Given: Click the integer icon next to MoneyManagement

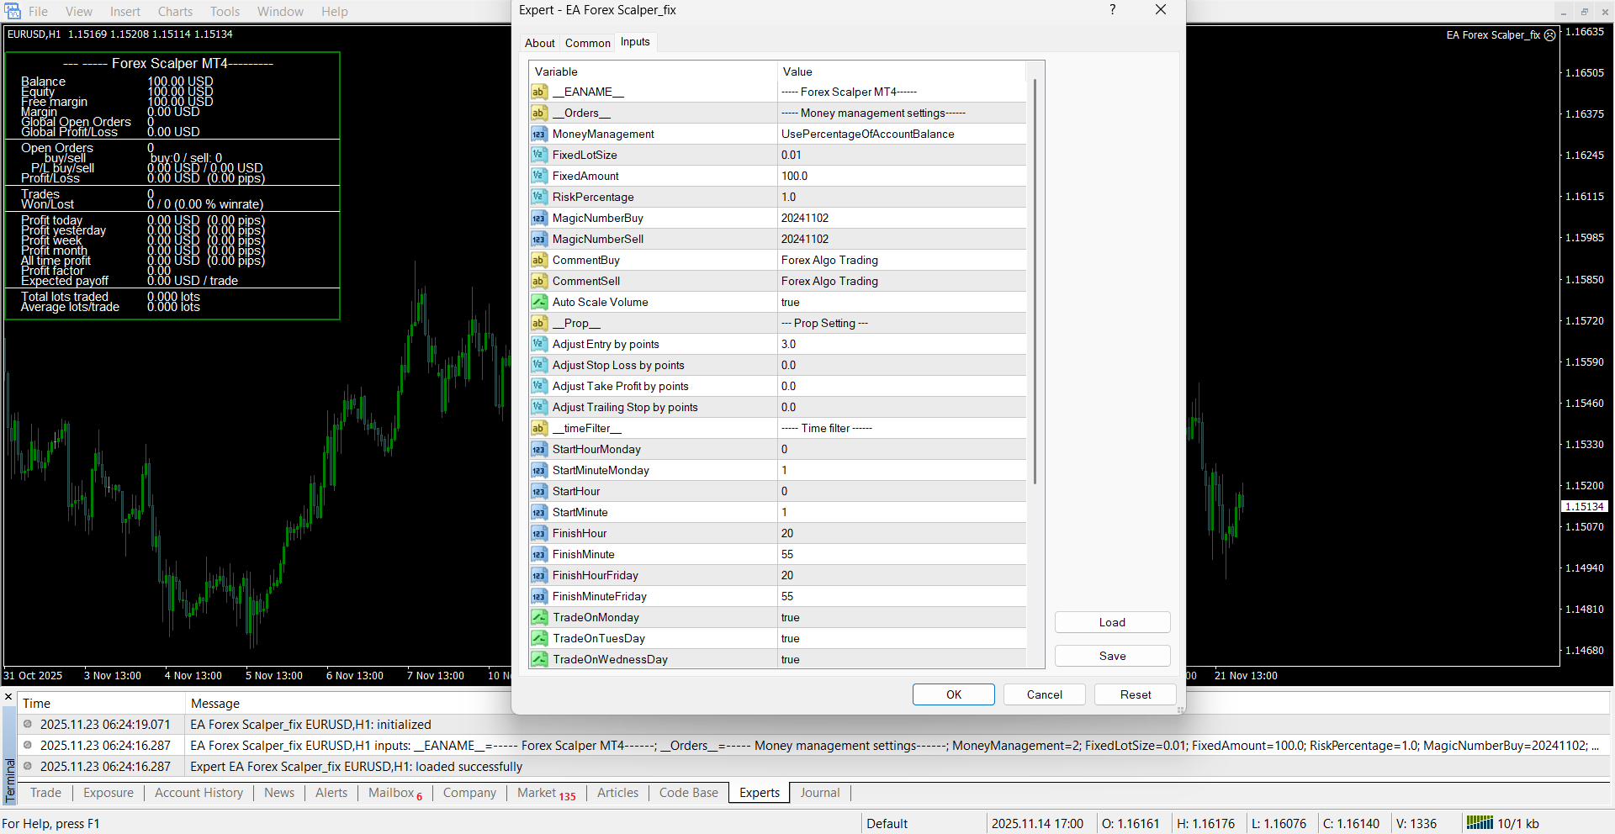Looking at the screenshot, I should coord(539,134).
